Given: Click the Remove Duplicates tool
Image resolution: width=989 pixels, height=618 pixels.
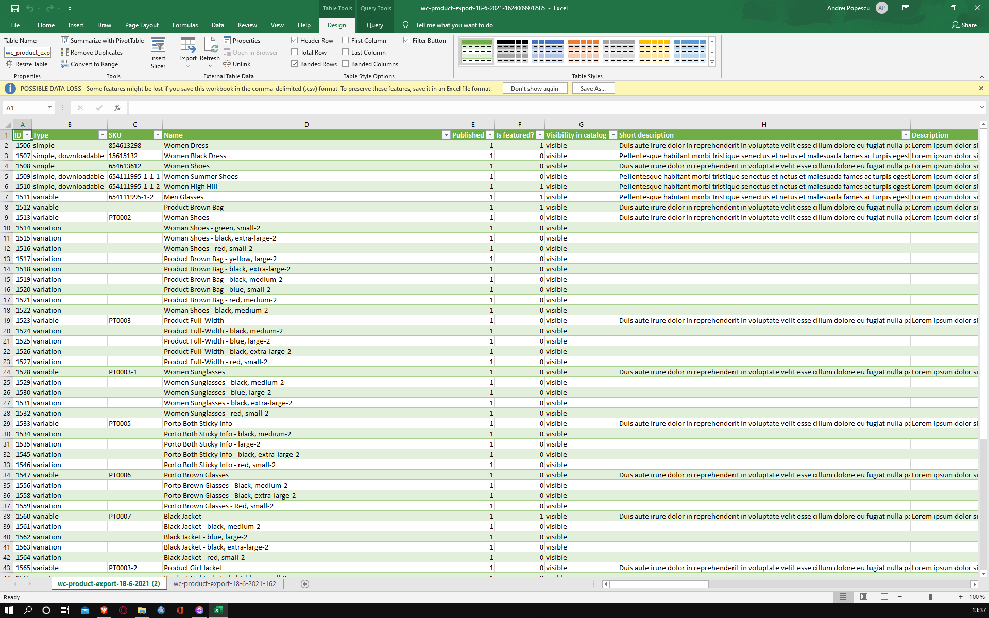Looking at the screenshot, I should tap(92, 52).
